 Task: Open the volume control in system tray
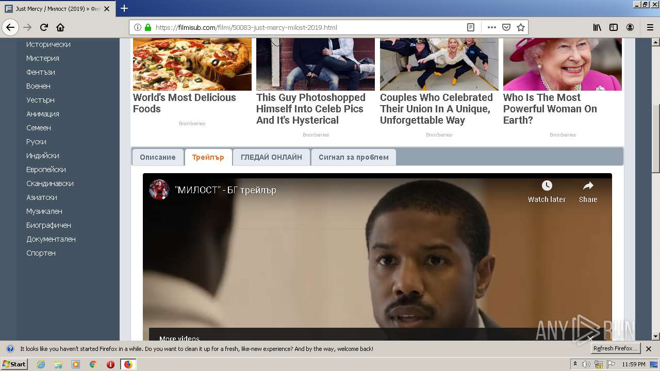click(x=586, y=364)
